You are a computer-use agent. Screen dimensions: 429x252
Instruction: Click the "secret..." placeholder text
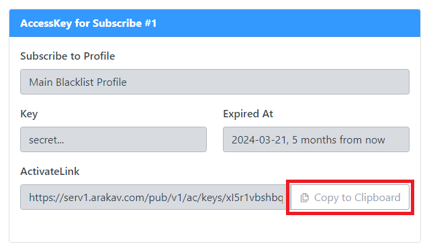click(46, 140)
